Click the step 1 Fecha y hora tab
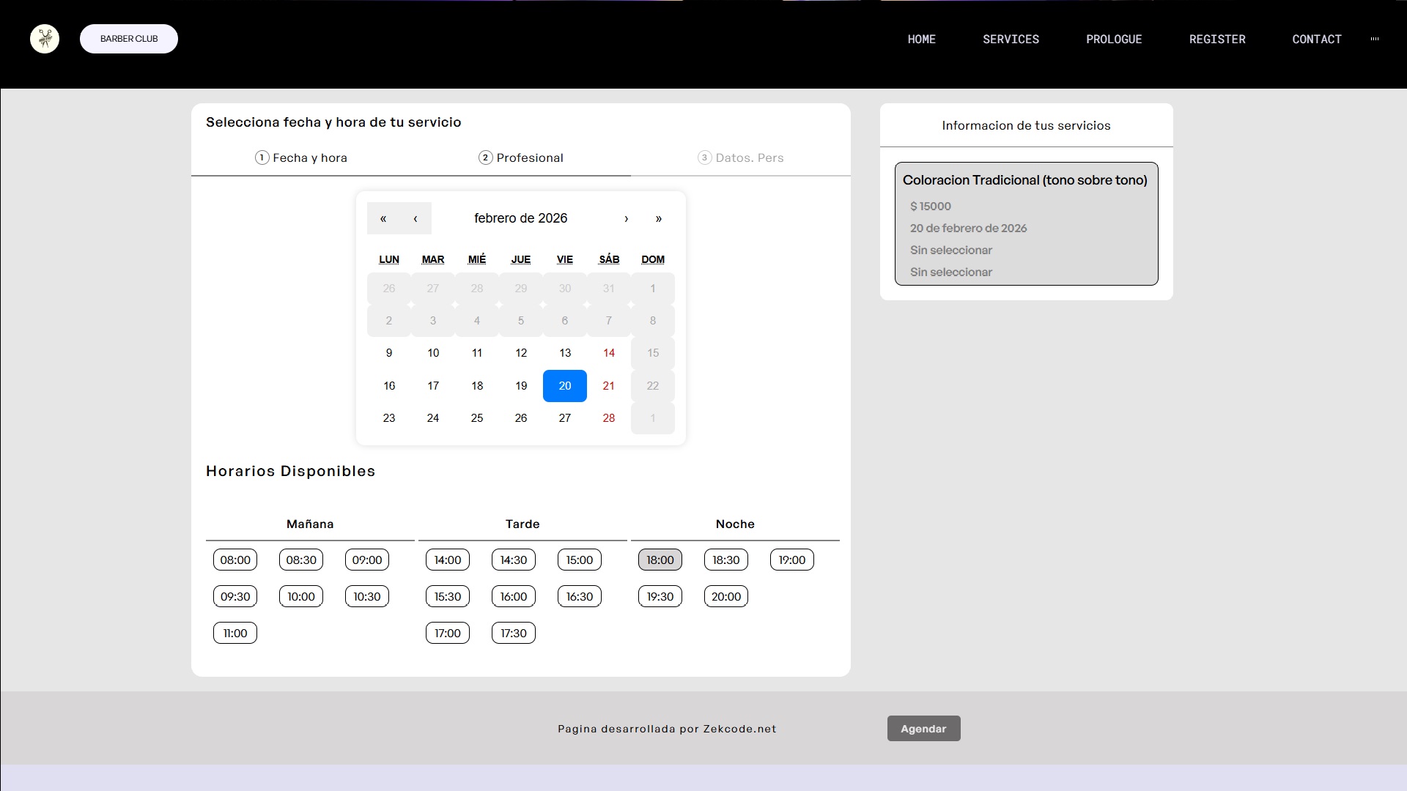 point(301,157)
